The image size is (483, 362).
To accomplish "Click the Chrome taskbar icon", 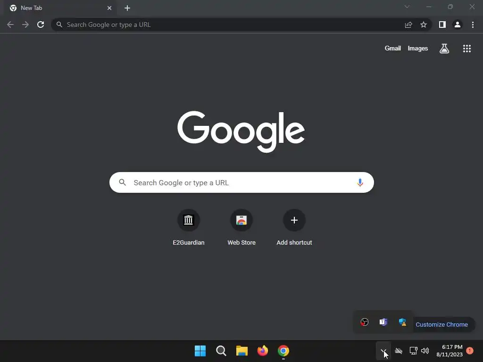I will tap(283, 351).
